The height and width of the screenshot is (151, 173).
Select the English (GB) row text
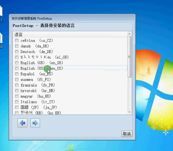point(42,63)
